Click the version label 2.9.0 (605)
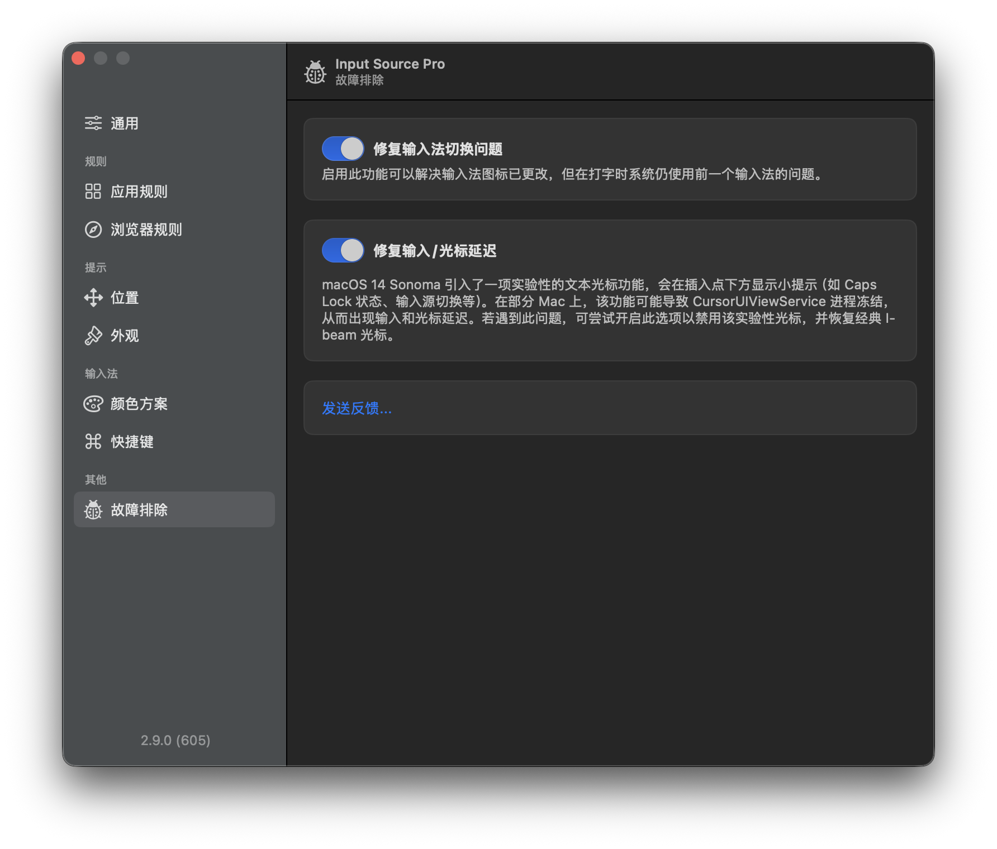 click(x=175, y=740)
